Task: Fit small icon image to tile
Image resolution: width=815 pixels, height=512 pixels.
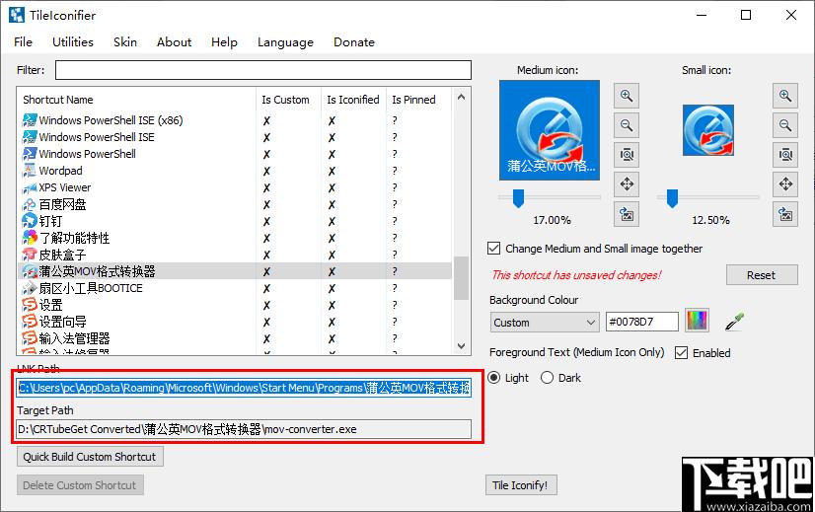Action: pos(784,155)
